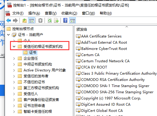Select Active Directory 用户对象 tree label
The image size is (157, 116).
click(45, 70)
